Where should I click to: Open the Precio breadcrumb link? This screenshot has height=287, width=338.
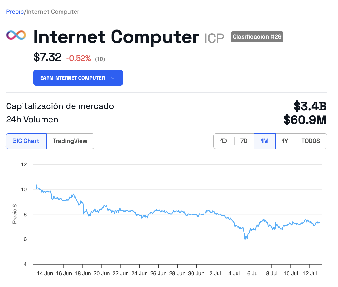[15, 12]
